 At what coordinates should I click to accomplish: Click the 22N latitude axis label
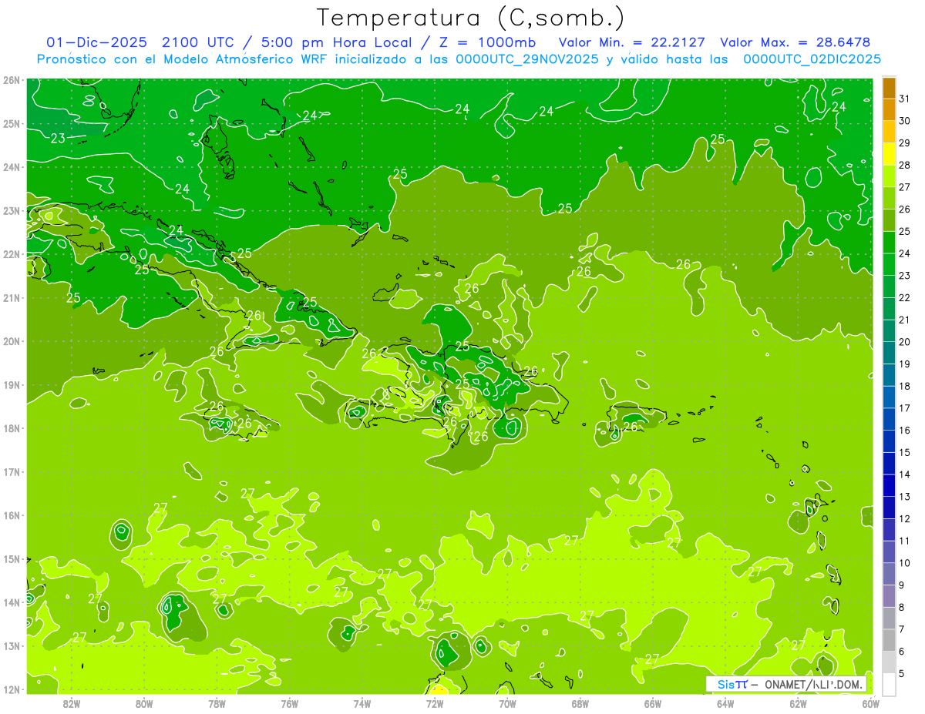[12, 253]
